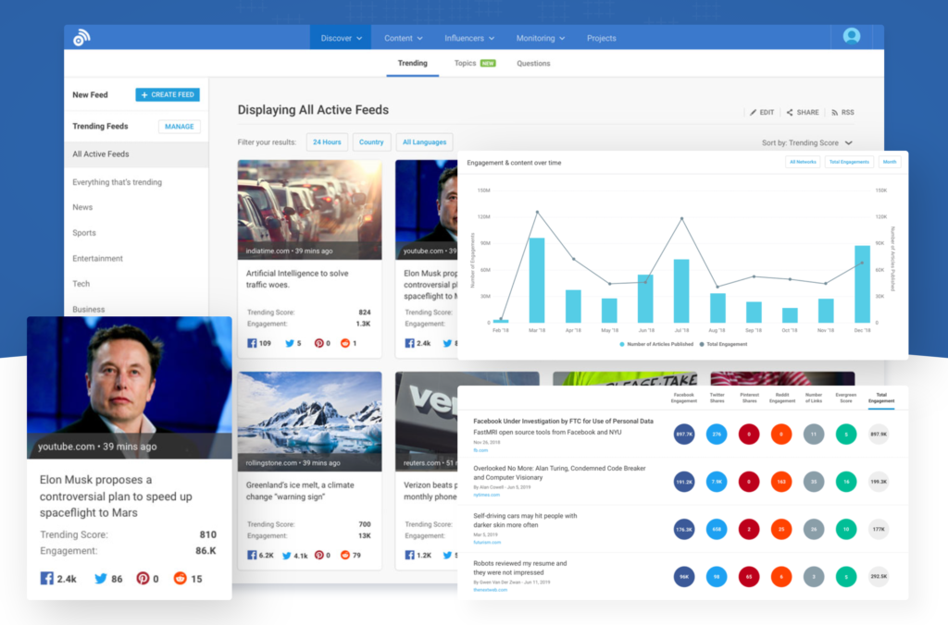
Task: Click Evergreen score 16 circle in Turing row
Action: pos(846,482)
